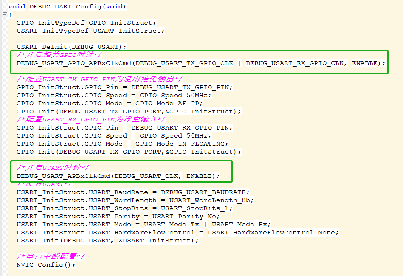The height and width of the screenshot is (276, 403).
Task: Click the GPIO_Mode_IN_FLOATING value
Action: click(x=182, y=144)
